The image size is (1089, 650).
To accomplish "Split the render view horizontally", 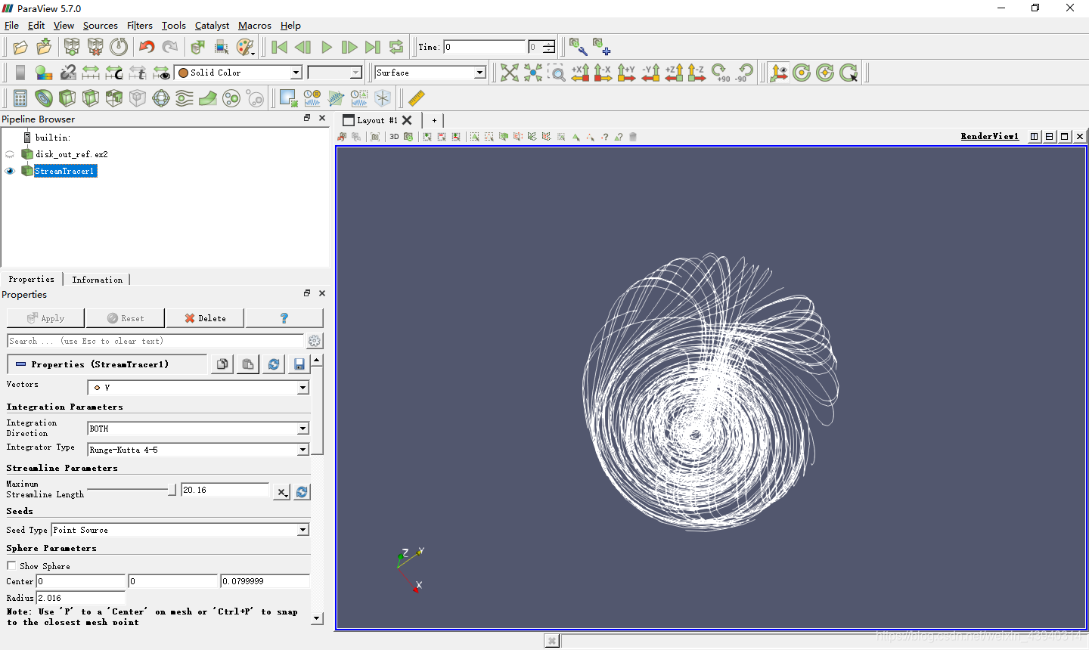I will [x=1035, y=137].
